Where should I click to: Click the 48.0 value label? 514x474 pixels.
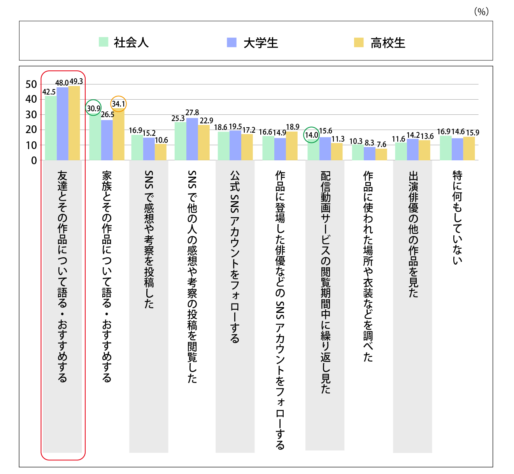pyautogui.click(x=62, y=83)
